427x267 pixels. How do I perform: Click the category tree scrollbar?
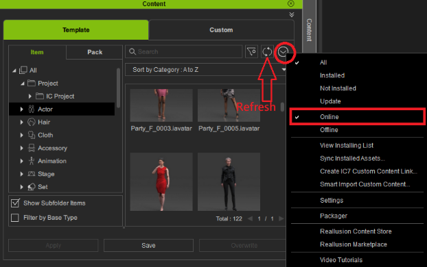pyautogui.click(x=119, y=88)
